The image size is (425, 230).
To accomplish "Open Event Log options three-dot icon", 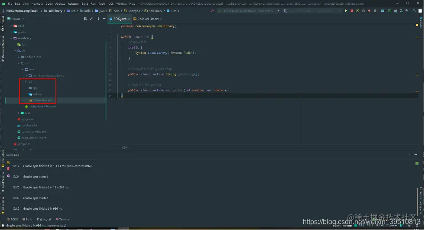I will tap(410, 155).
